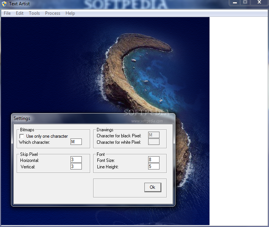Open the Tools menu
Viewport: 269px width, 227px height.
(34, 13)
